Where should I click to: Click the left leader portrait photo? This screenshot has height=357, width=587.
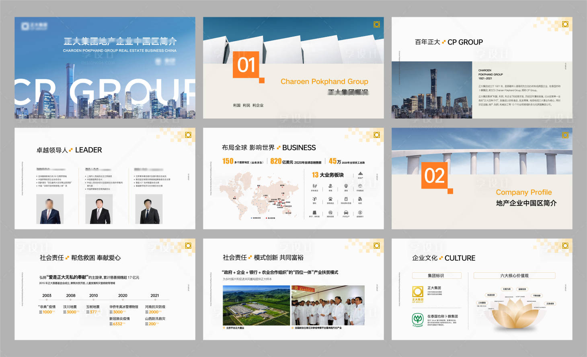(50, 209)
